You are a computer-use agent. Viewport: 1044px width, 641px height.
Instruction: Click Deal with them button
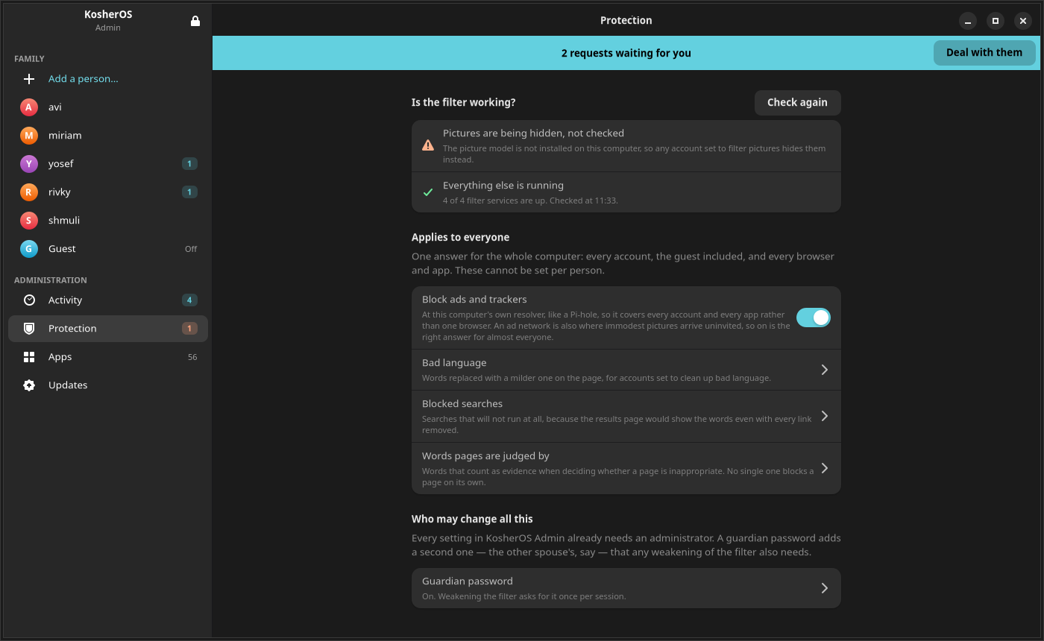coord(984,53)
